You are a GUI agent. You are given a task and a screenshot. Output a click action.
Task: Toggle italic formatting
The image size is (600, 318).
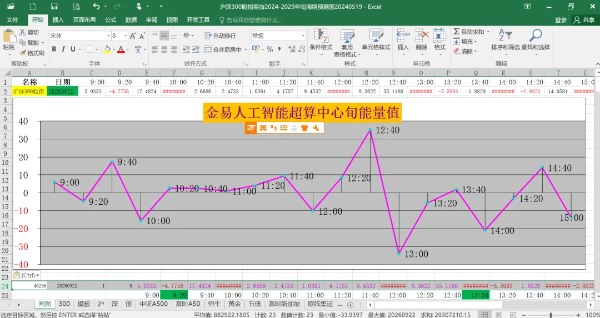pyautogui.click(x=63, y=49)
